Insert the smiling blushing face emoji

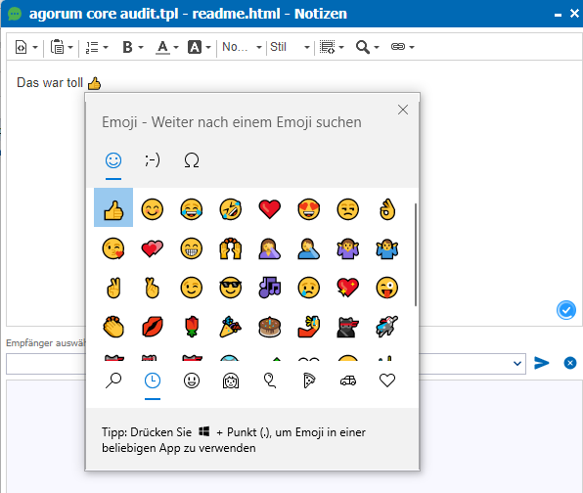153,209
